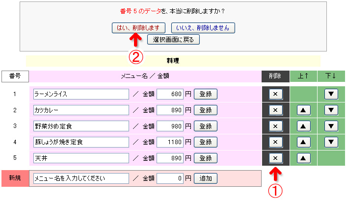
Task: Click the カツカレー menu name field
Action: point(80,110)
